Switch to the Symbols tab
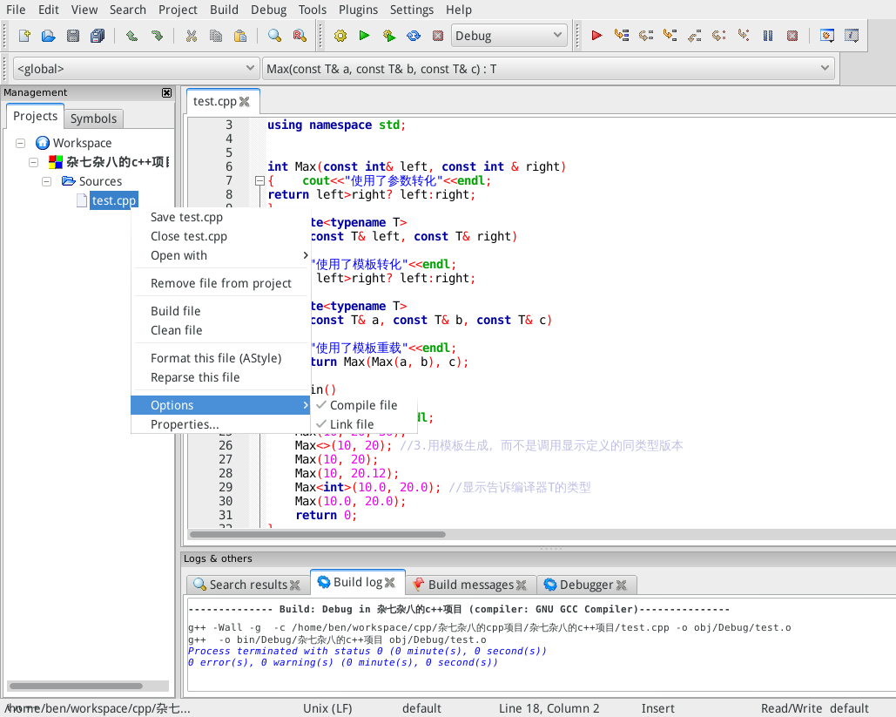Viewport: 896px width, 717px height. [94, 118]
